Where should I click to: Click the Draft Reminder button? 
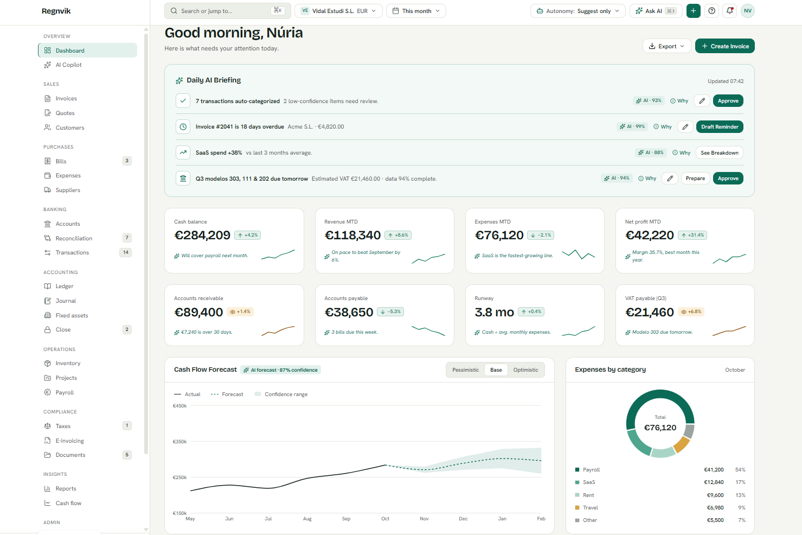click(720, 127)
